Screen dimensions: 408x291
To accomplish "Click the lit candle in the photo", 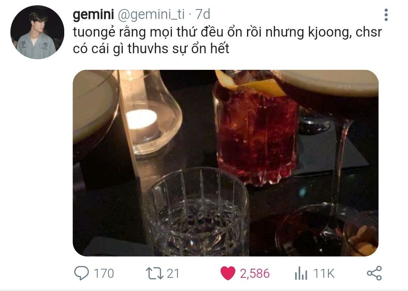I will (142, 120).
